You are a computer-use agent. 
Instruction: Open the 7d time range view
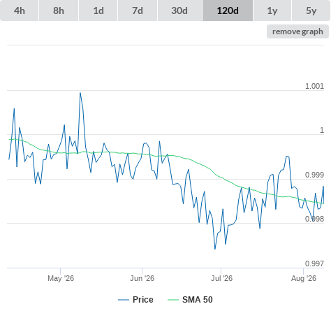click(138, 10)
